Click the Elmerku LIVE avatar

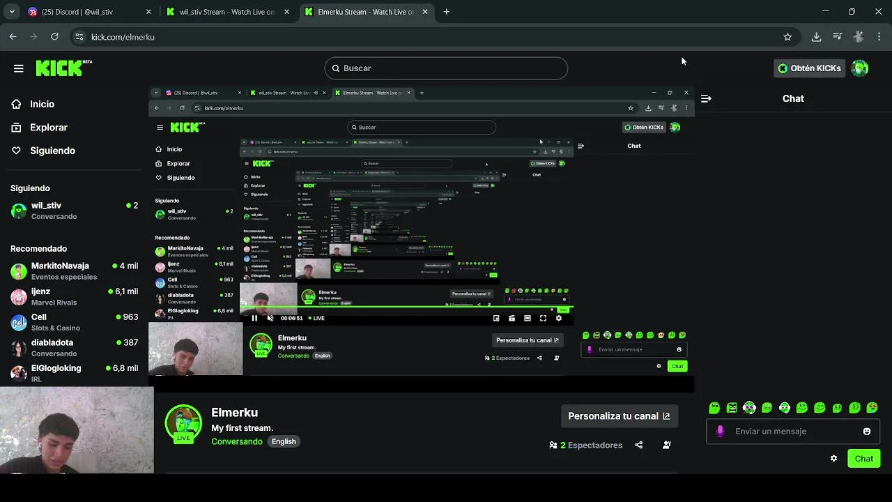183,423
